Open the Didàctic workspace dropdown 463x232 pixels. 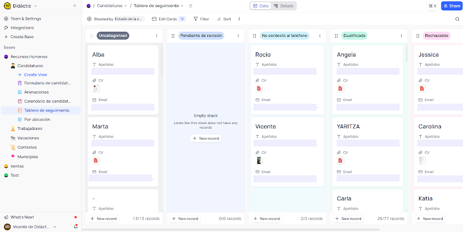click(20, 6)
